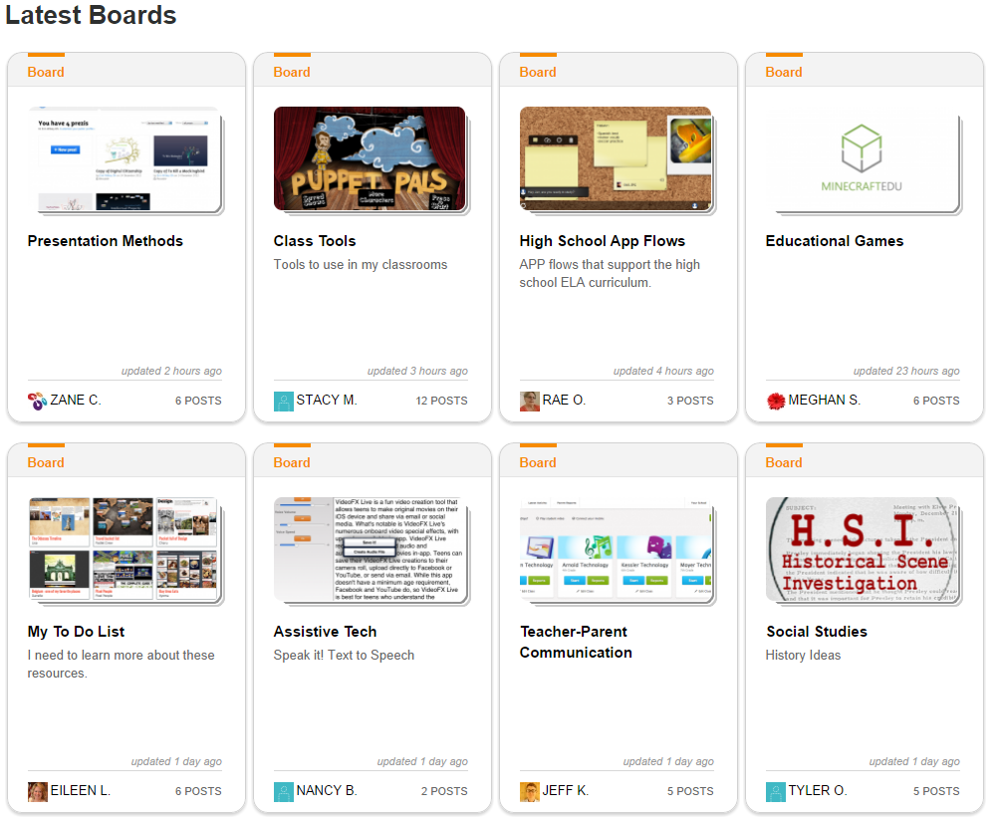Click Meghan S.'s red flower avatar
This screenshot has height=822, width=1000.
776,401
